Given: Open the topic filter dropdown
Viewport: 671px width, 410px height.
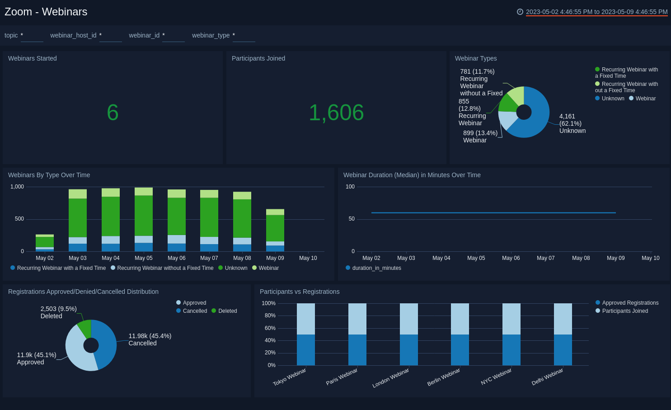Looking at the screenshot, I should tap(32, 35).
